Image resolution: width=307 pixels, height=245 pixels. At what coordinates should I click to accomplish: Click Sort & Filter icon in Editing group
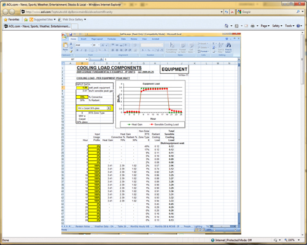coord(220,47)
